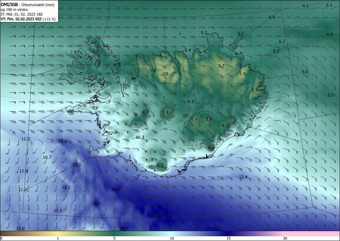Click the valid time 'VT: Fim. 02.02.2023 05Z'

point(21,19)
